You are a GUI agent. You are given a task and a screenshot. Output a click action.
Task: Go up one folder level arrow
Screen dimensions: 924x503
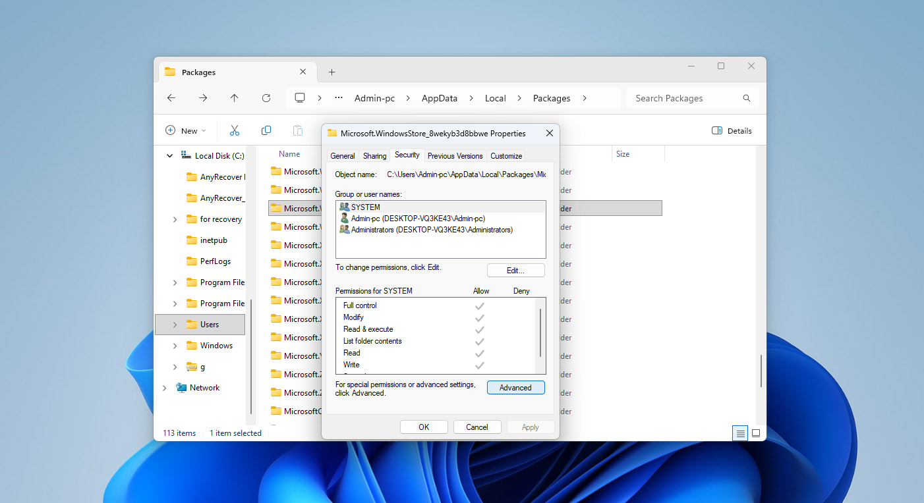234,98
